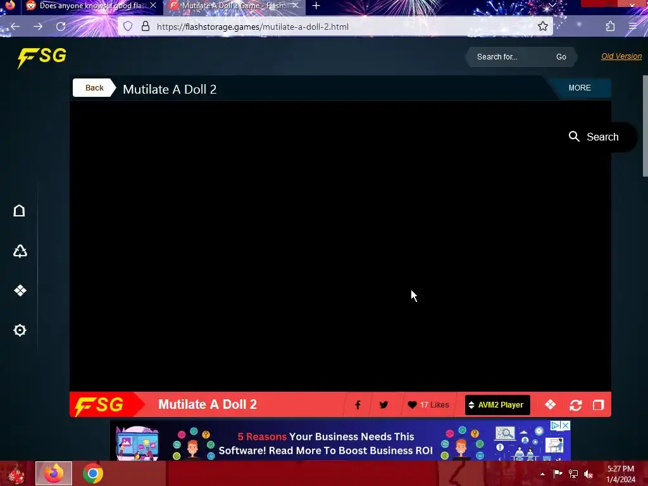The image size is (648, 486).
Task: Open list all tabs chevron
Action: pyautogui.click(x=552, y=5)
